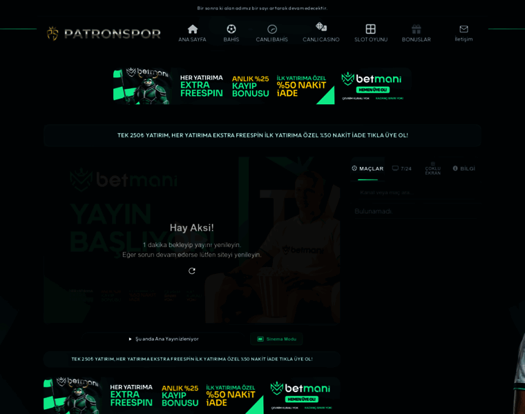The width and height of the screenshot is (525, 414).
Task: Open the Canlı Casino dice icon
Action: pyautogui.click(x=321, y=27)
